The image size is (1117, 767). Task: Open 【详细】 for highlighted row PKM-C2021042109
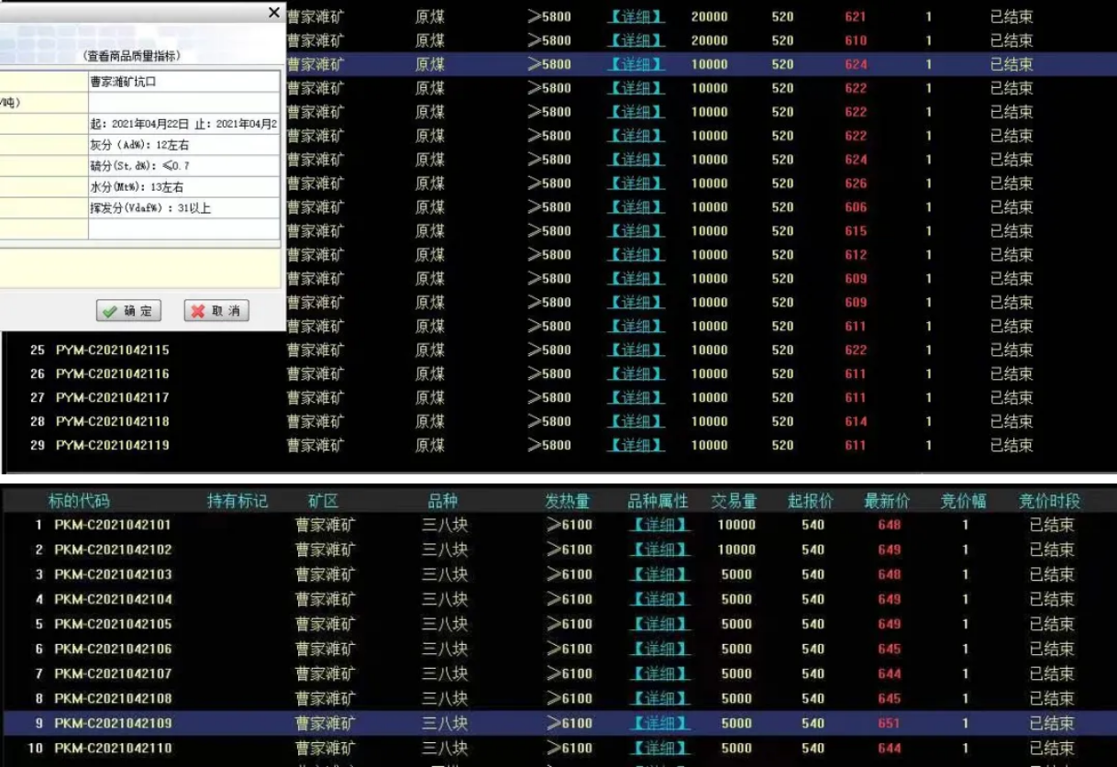click(x=659, y=724)
